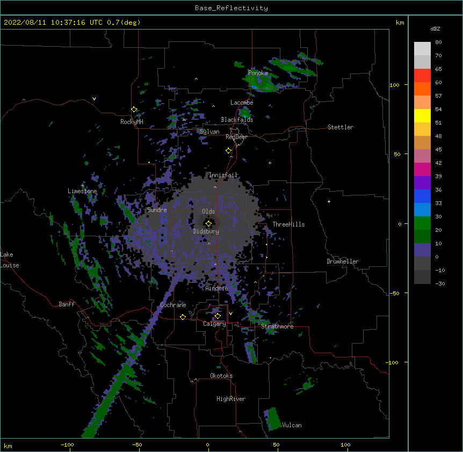Click the red 65 dBZ legend color
This screenshot has height=452, width=463.
coord(422,76)
